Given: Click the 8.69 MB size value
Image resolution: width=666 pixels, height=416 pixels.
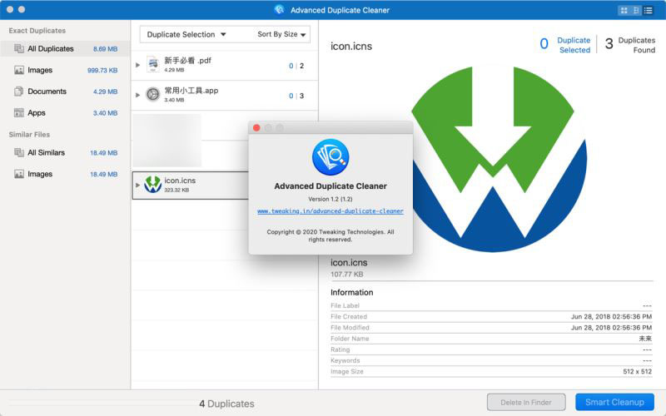Looking at the screenshot, I should 106,49.
